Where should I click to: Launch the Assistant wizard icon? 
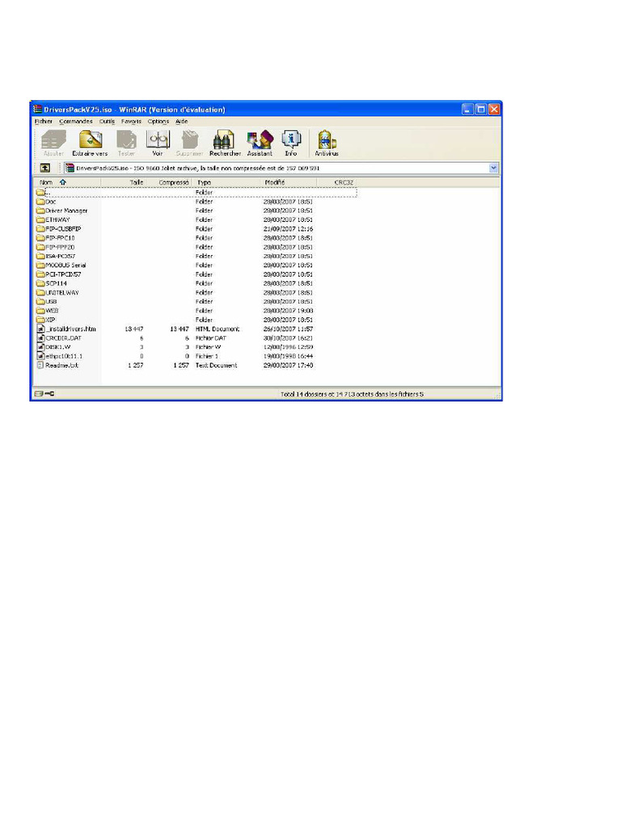(x=260, y=140)
